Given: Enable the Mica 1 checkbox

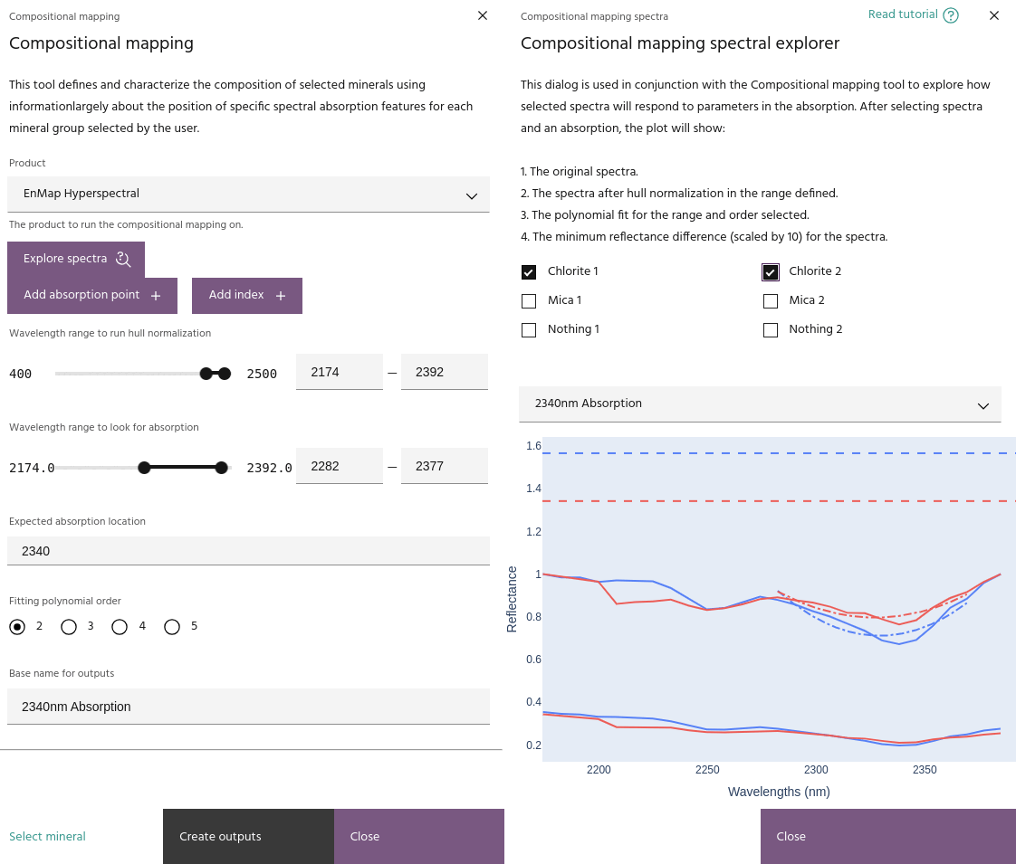Looking at the screenshot, I should (529, 301).
